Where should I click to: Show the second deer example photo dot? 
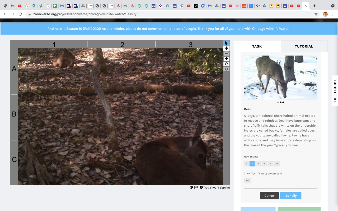pyautogui.click(x=281, y=102)
